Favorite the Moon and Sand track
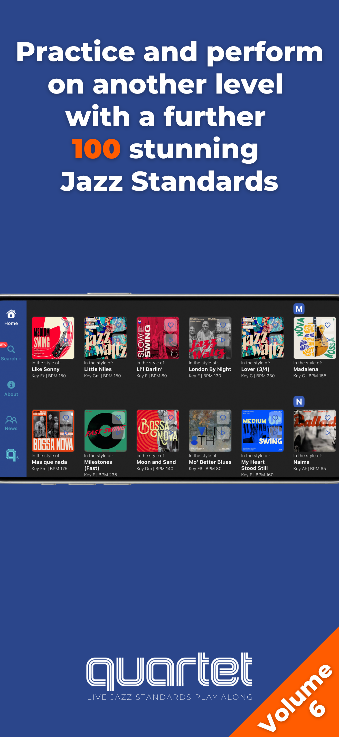The height and width of the screenshot is (737, 339). (171, 418)
